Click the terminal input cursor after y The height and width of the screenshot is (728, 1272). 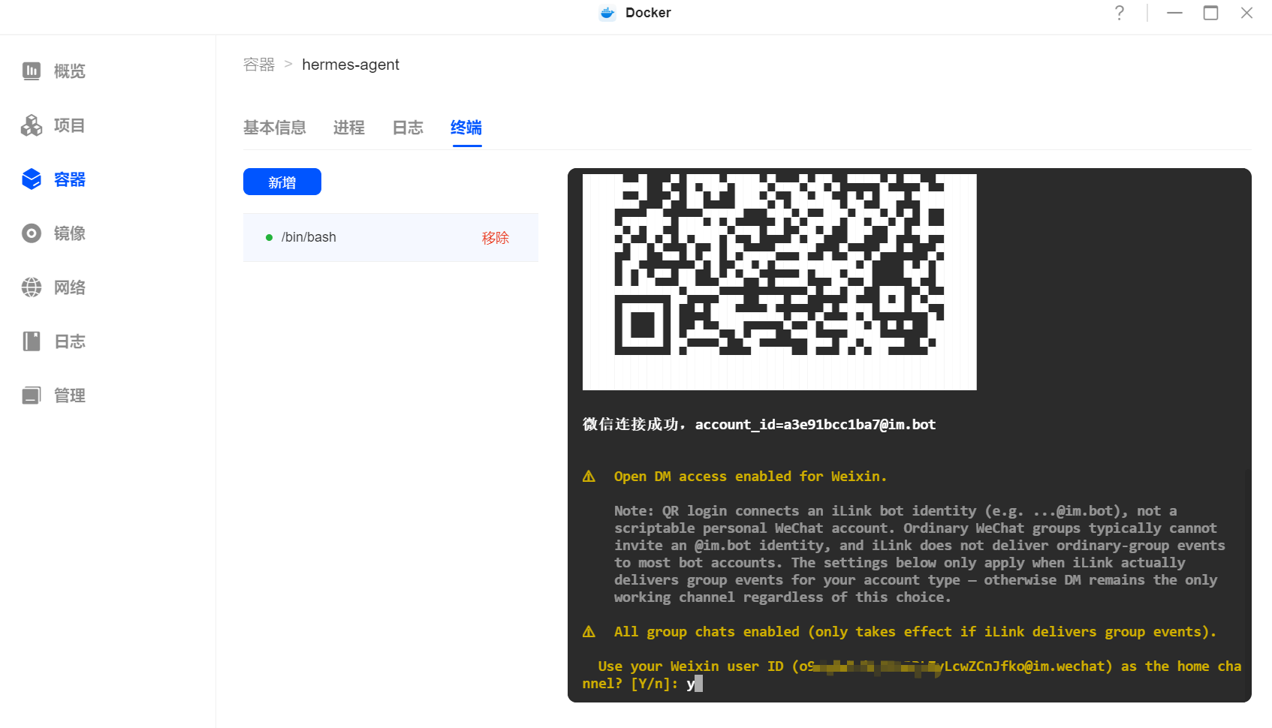click(698, 684)
